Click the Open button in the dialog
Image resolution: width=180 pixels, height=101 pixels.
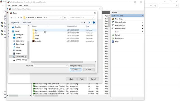coord(76,70)
